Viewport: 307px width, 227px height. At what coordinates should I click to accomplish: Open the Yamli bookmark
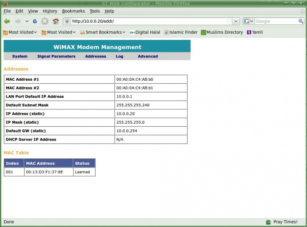(x=255, y=32)
